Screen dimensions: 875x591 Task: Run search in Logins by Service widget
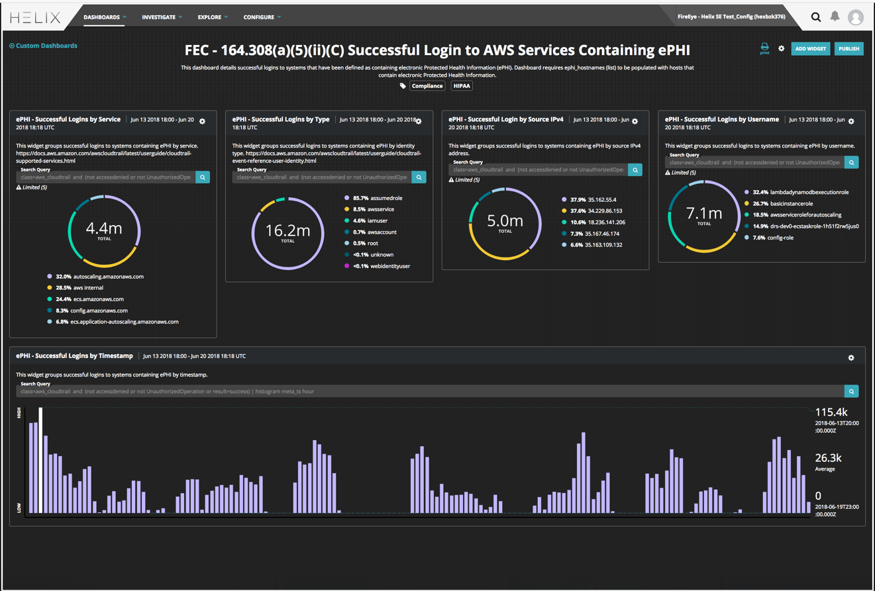203,177
